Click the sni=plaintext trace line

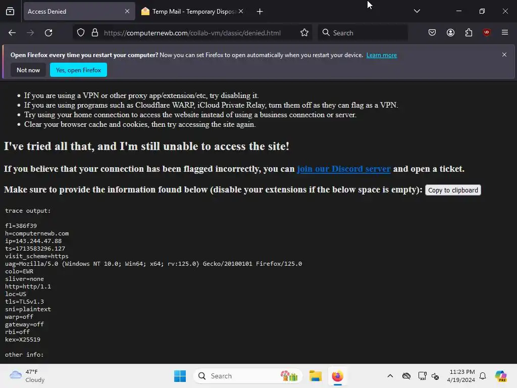[x=28, y=309]
